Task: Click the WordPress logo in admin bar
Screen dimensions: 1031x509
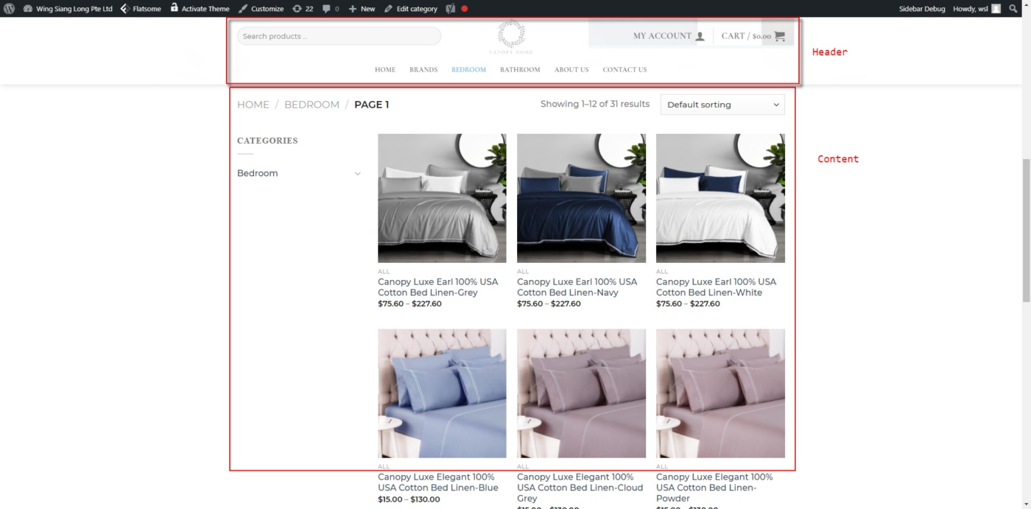Action: [9, 9]
